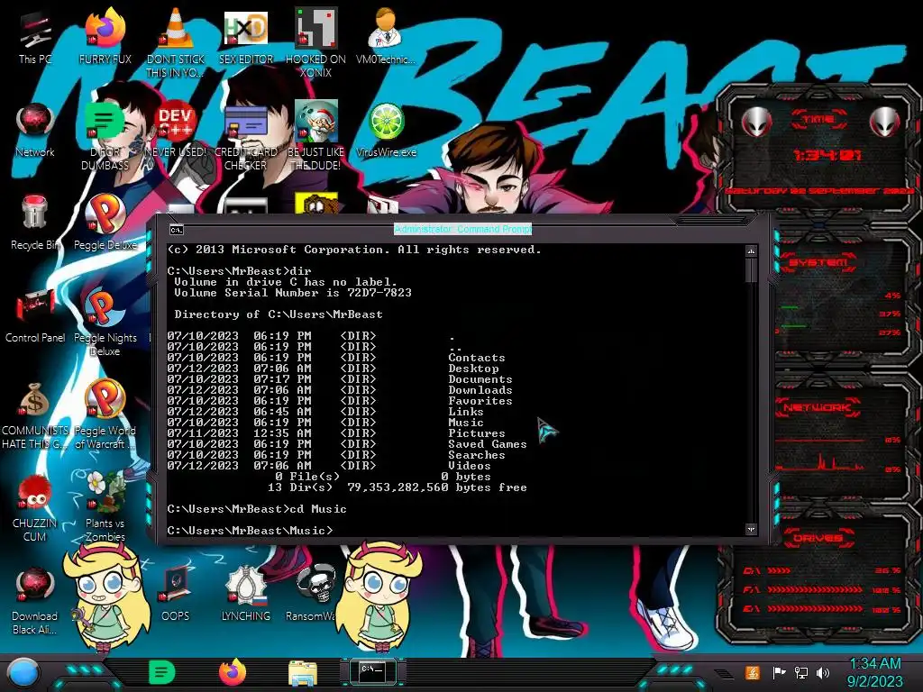Open the This PC desktop icon
The height and width of the screenshot is (692, 923).
35,36
